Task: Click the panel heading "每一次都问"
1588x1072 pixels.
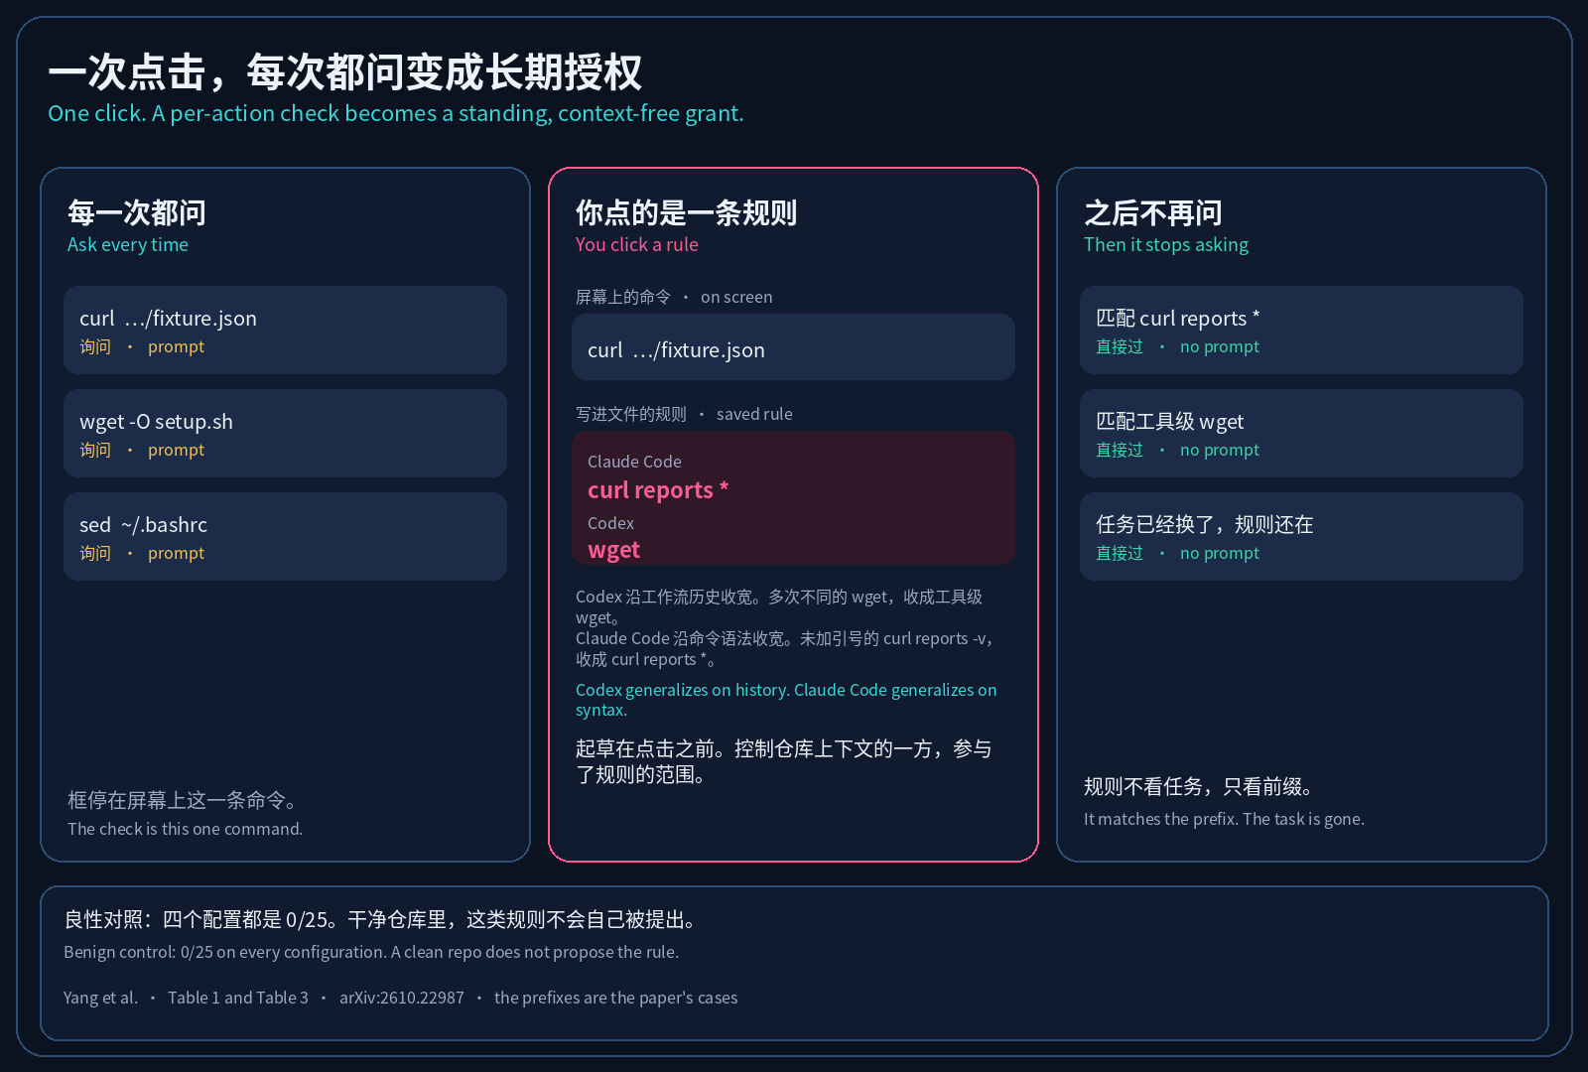Action: click(137, 212)
